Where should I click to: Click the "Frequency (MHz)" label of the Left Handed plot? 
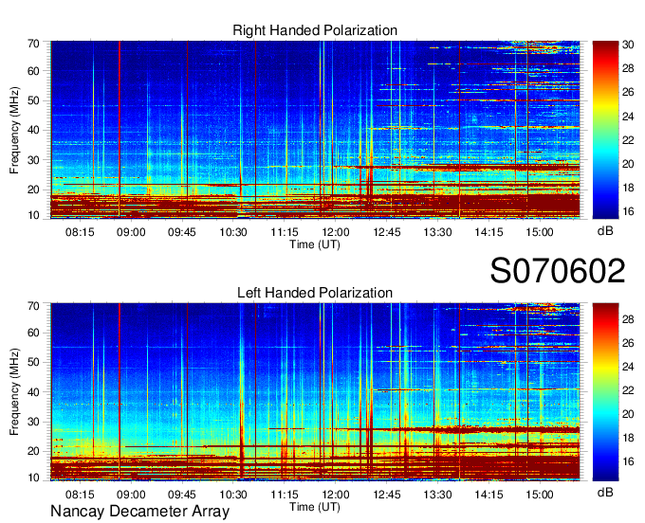pyautogui.click(x=14, y=392)
